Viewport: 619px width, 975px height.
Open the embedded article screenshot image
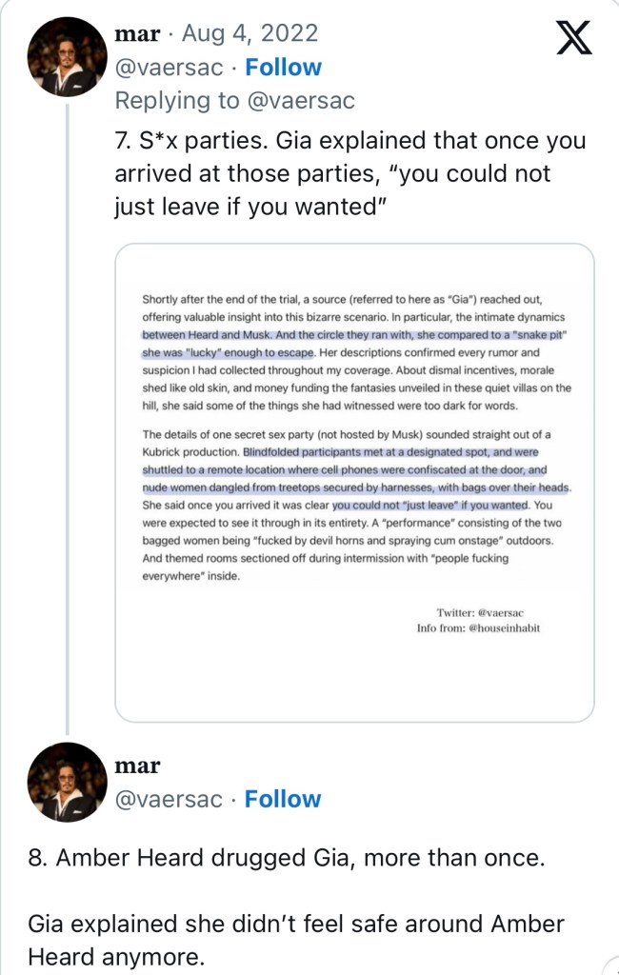[x=354, y=482]
